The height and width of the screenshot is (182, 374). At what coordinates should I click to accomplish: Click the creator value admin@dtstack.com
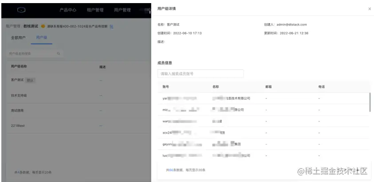coord(292,24)
